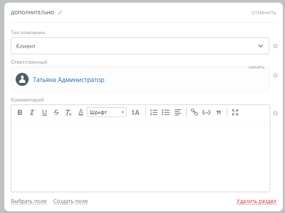Insert a code block
285x213 pixels.
click(x=206, y=112)
